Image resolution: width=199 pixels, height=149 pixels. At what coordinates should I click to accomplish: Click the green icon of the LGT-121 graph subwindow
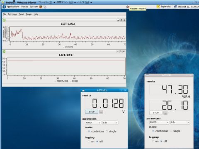[x=4, y=51]
